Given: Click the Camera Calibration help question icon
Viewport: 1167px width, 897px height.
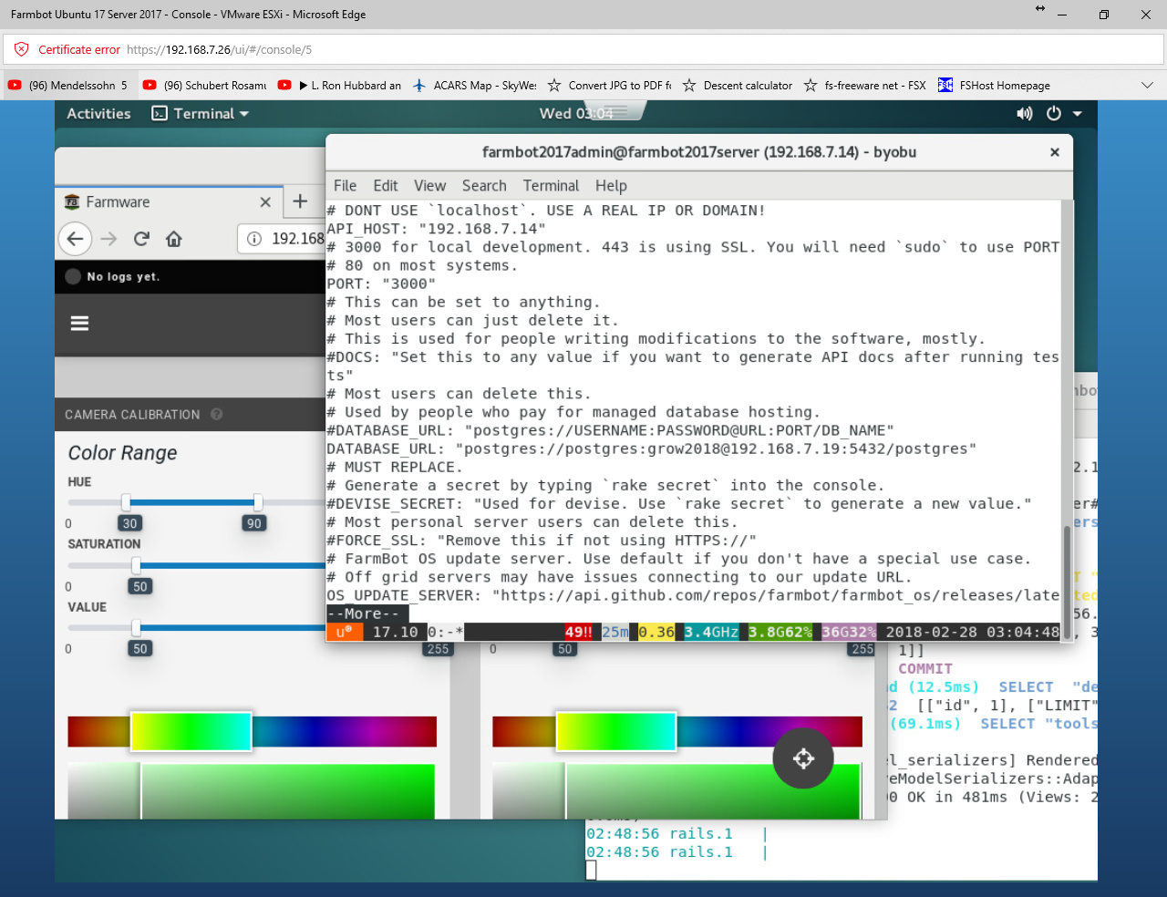Looking at the screenshot, I should [217, 414].
